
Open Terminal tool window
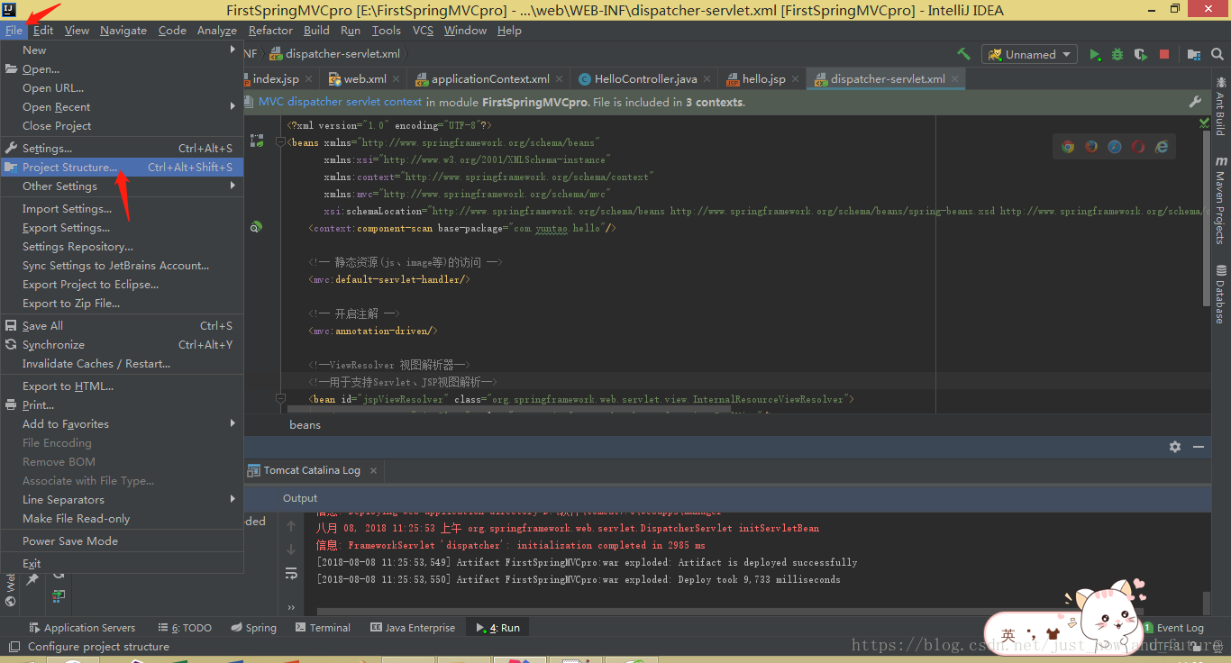point(322,628)
